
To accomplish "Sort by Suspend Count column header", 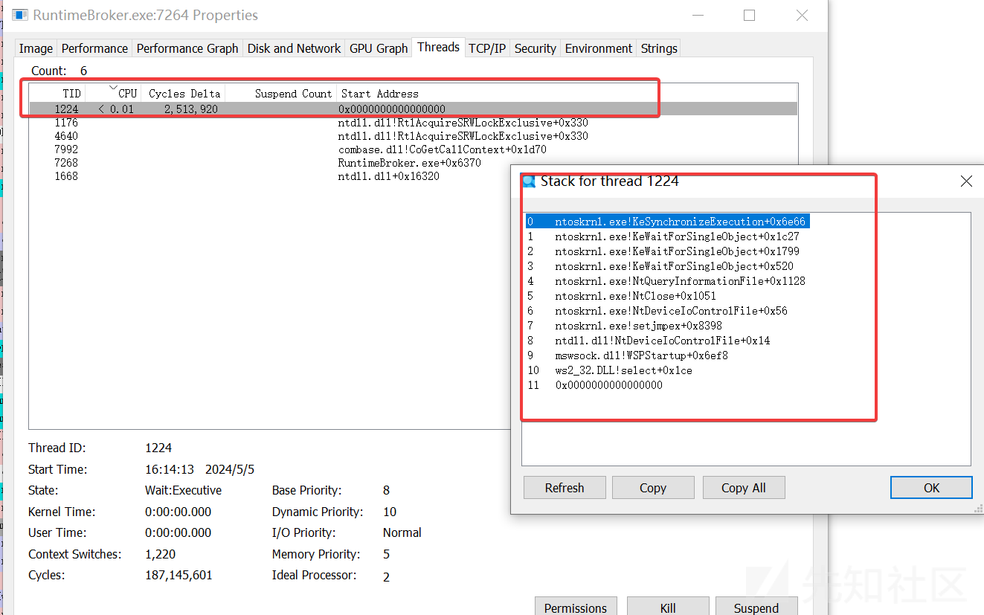I will pos(280,94).
